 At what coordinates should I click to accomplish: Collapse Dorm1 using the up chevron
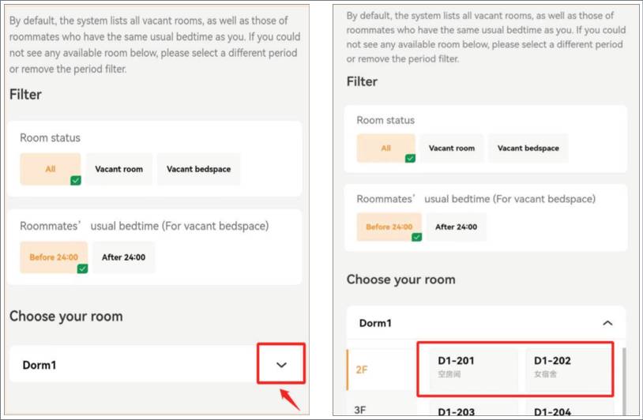pos(607,323)
